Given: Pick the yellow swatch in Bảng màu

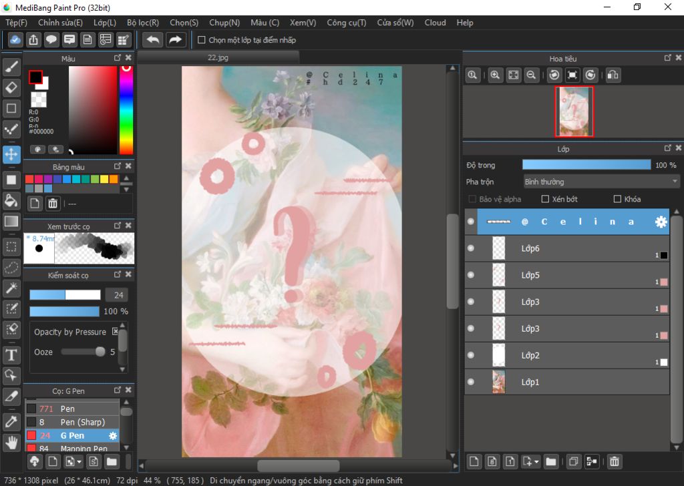Looking at the screenshot, I should coord(104,179).
